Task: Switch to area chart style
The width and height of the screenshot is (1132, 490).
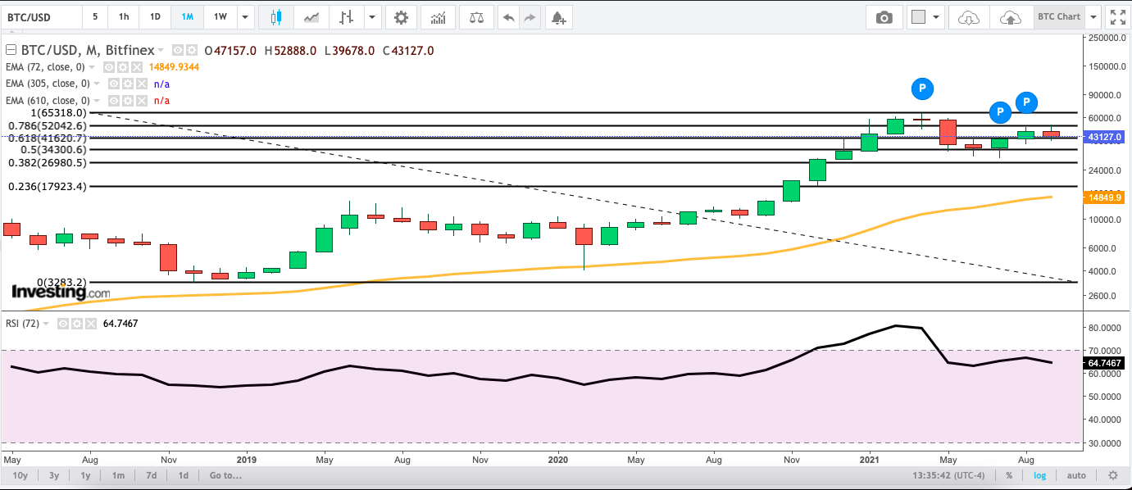Action: click(311, 16)
